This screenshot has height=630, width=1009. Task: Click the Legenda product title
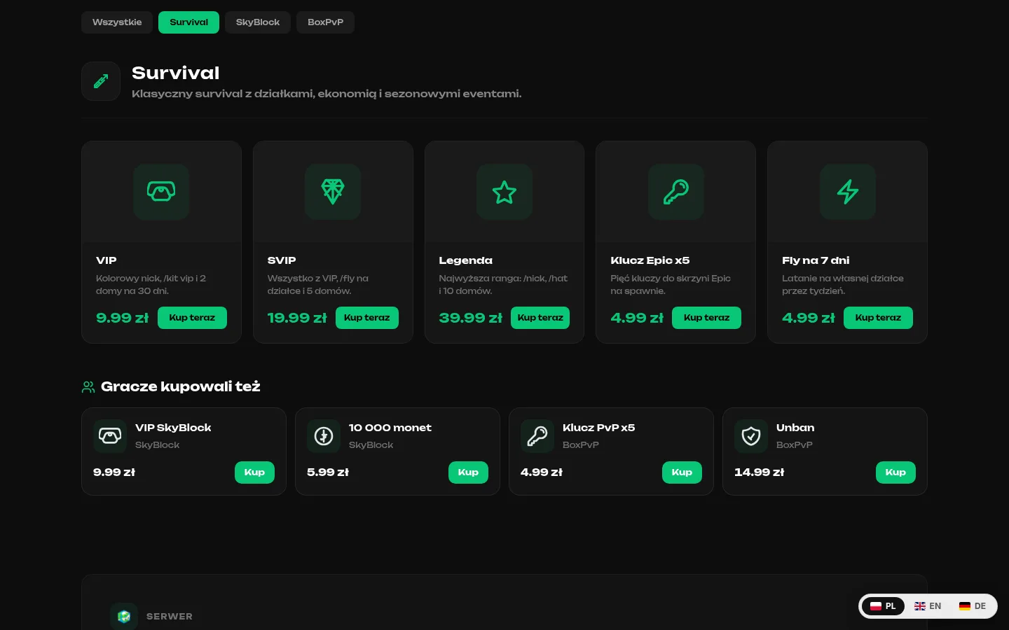coord(466,260)
